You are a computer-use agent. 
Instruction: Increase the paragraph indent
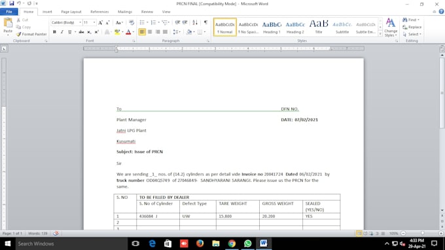(185, 22)
